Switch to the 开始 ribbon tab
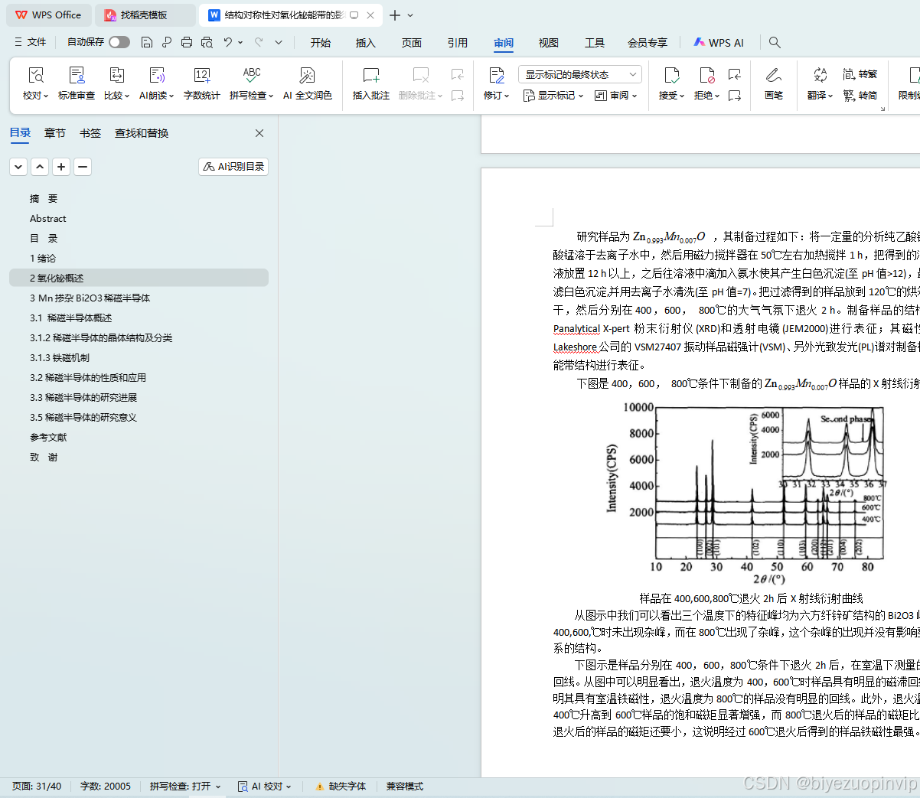The height and width of the screenshot is (798, 920). coord(321,43)
